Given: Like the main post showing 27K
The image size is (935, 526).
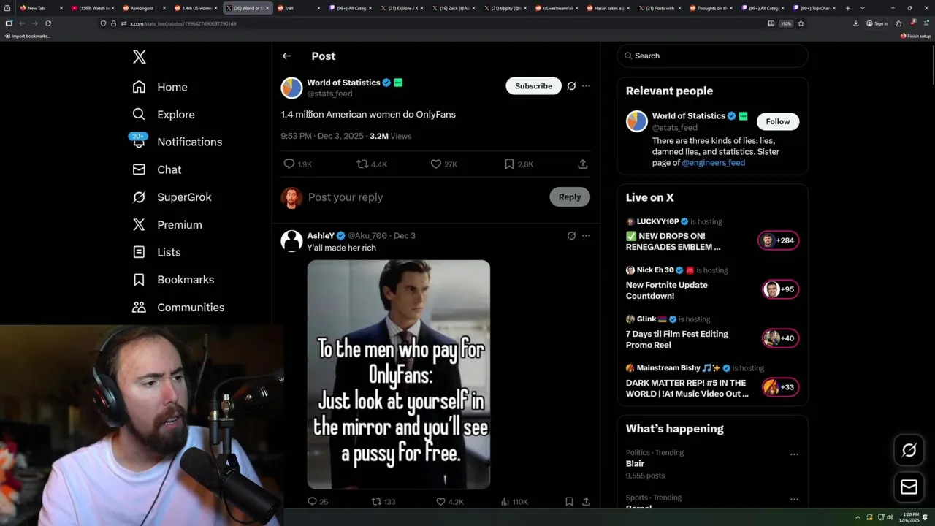Looking at the screenshot, I should point(443,164).
